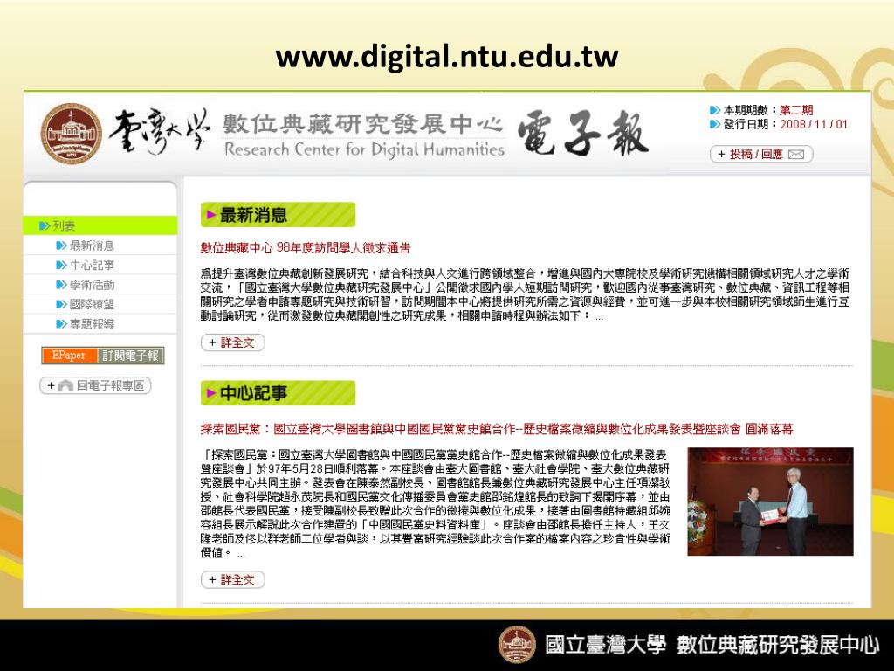The width and height of the screenshot is (894, 671).
Task: Click the blue arrow icon beside 本期期數
Action: pos(715,110)
